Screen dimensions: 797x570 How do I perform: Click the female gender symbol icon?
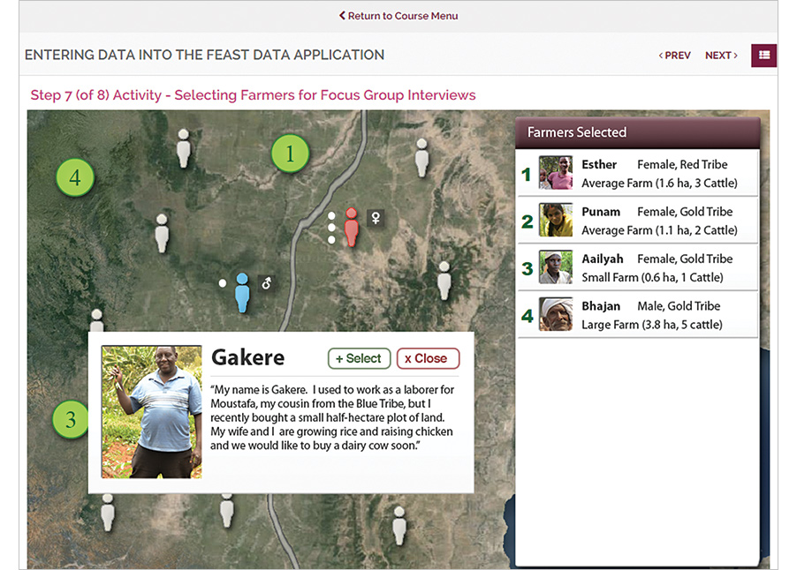click(x=375, y=216)
